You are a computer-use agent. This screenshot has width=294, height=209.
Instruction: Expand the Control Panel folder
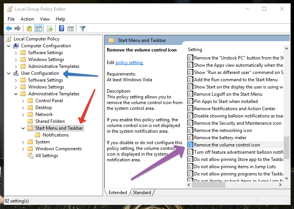(23, 101)
